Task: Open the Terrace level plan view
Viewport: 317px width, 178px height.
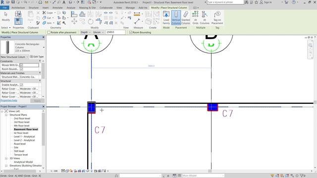Action: tap(21, 155)
